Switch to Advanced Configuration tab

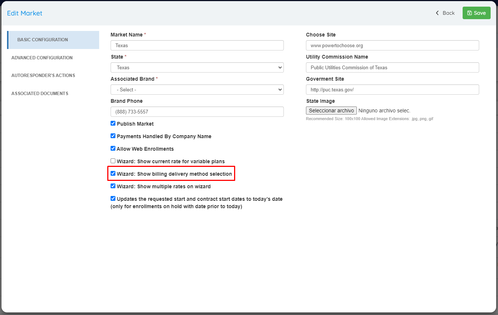pyautogui.click(x=42, y=58)
